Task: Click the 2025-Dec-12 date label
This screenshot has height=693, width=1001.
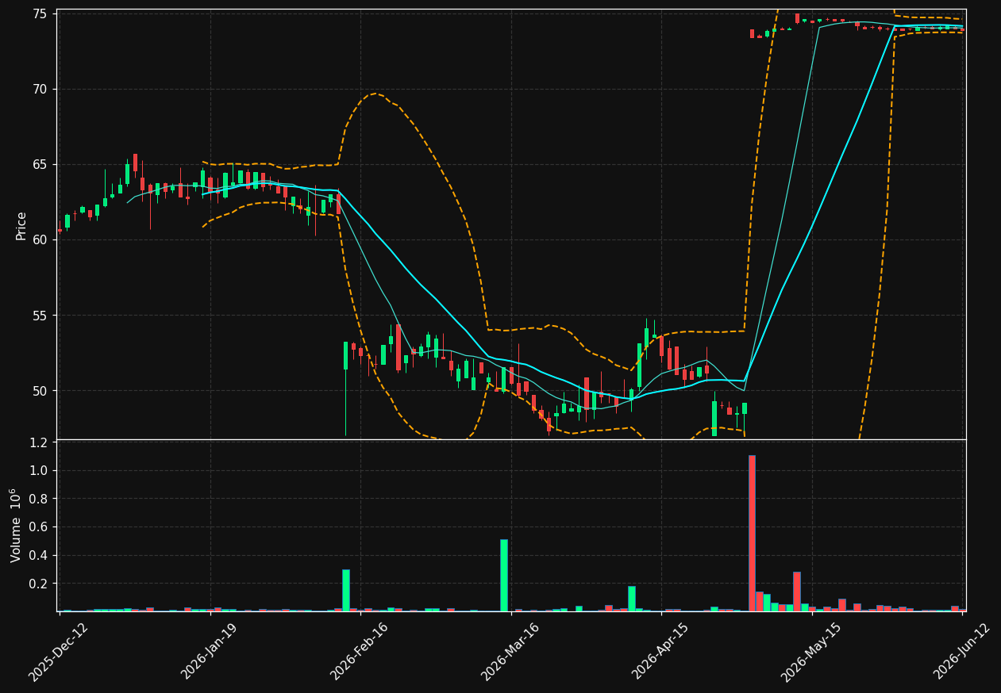Action: (58, 651)
